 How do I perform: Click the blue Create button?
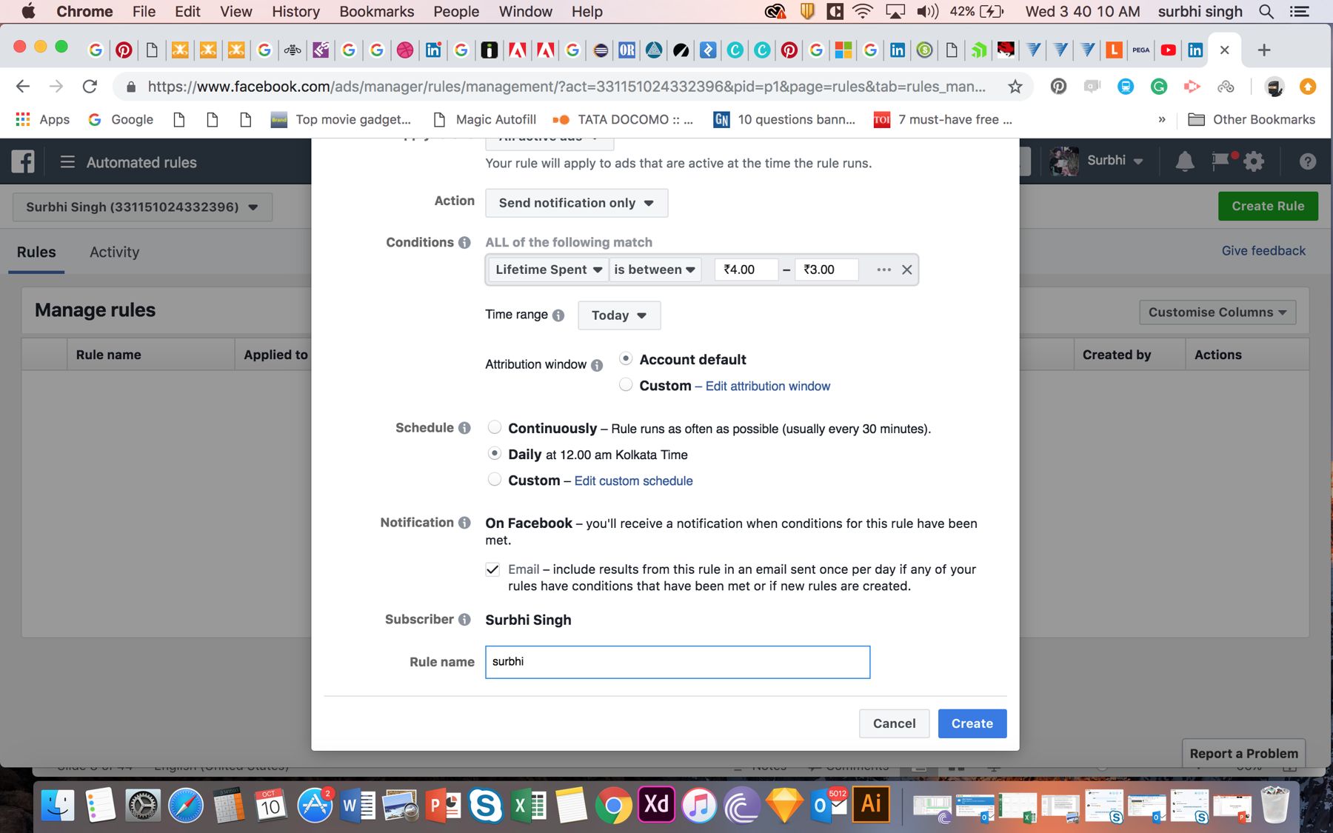[x=972, y=723]
